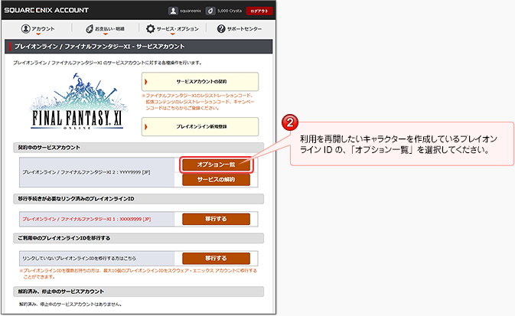Click the intro description line under the title

107,63
